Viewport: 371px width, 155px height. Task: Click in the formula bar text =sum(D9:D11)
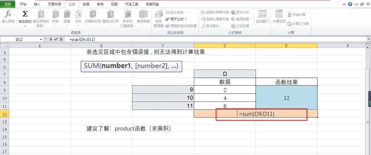(82, 40)
